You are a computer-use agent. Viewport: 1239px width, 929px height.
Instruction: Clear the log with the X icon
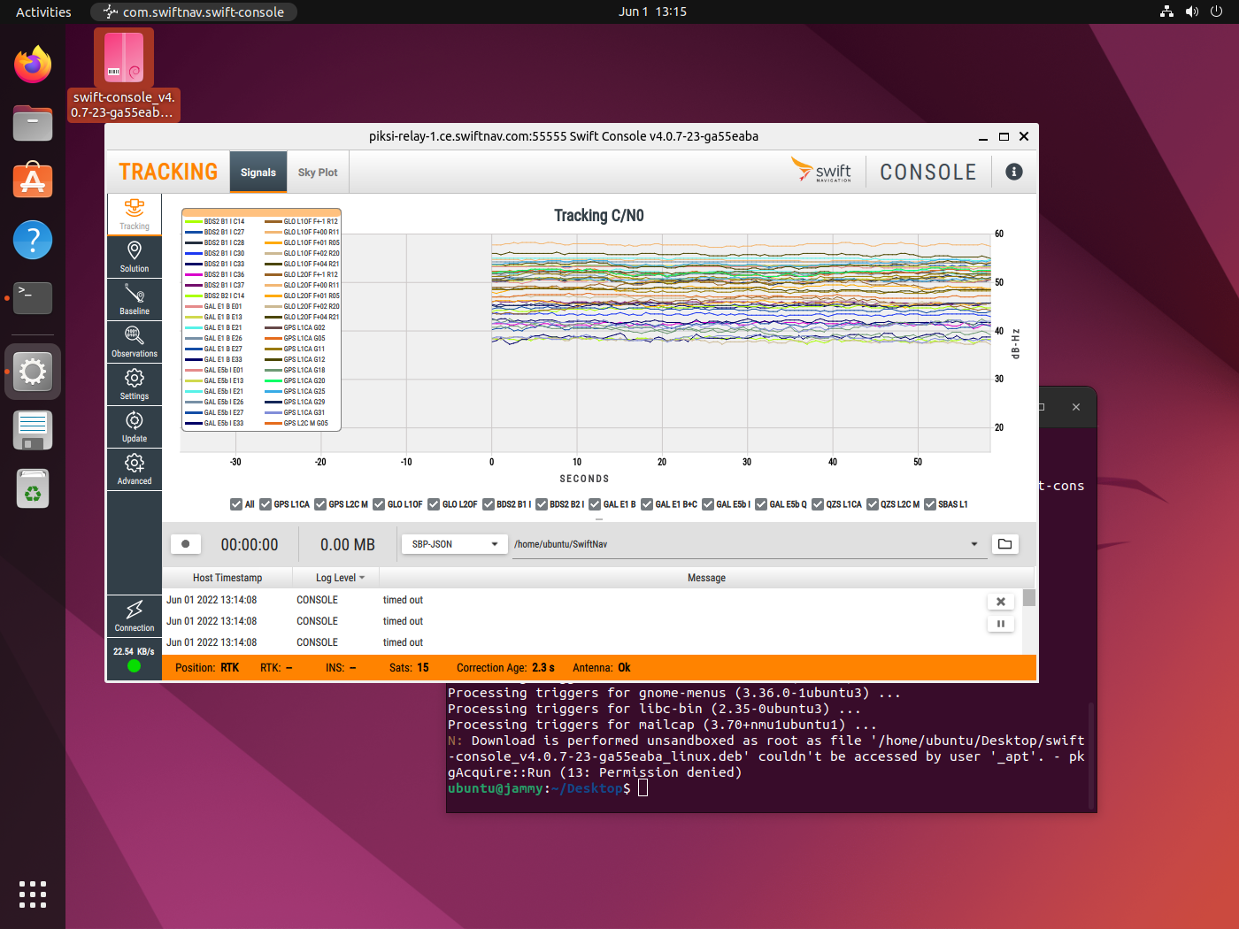tap(1001, 602)
